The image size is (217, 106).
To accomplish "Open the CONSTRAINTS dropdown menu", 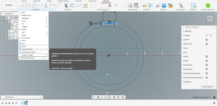I will point(103,10).
